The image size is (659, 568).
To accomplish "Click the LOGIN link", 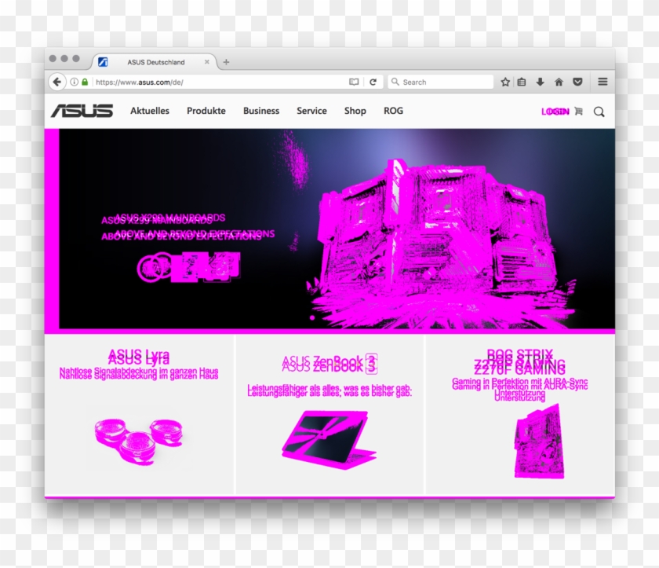I will point(555,112).
